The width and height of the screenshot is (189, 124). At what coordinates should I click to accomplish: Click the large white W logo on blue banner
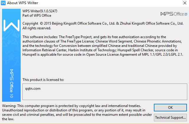[x=12, y=25]
